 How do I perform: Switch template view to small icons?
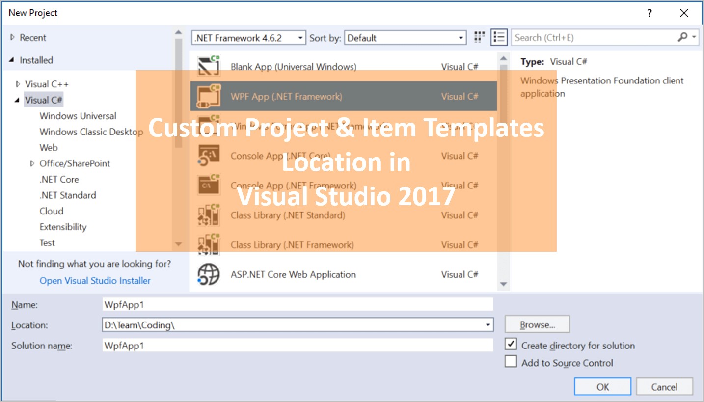tap(480, 37)
